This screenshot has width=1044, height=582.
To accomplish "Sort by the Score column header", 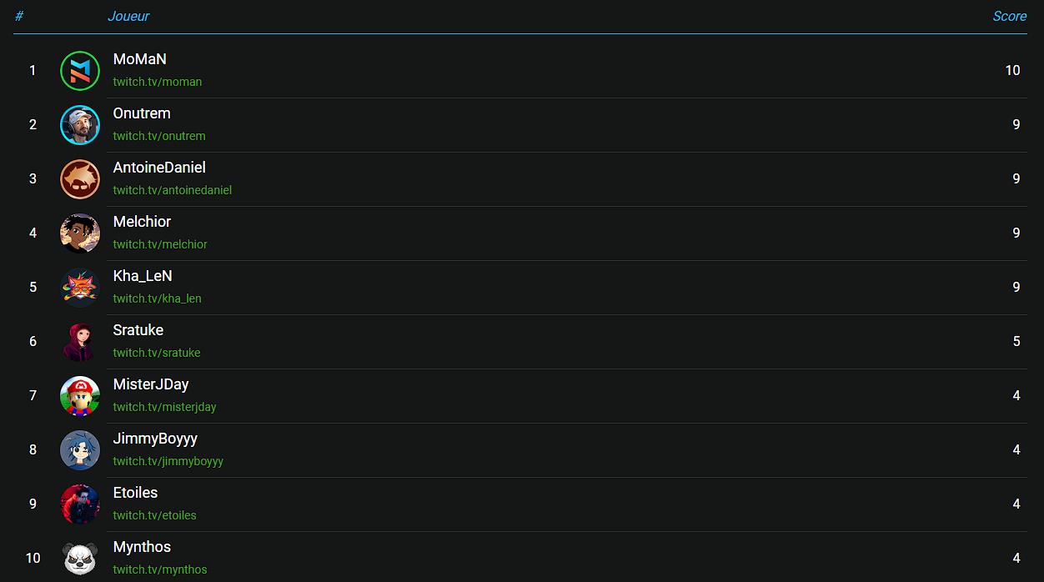I will click(x=1009, y=16).
